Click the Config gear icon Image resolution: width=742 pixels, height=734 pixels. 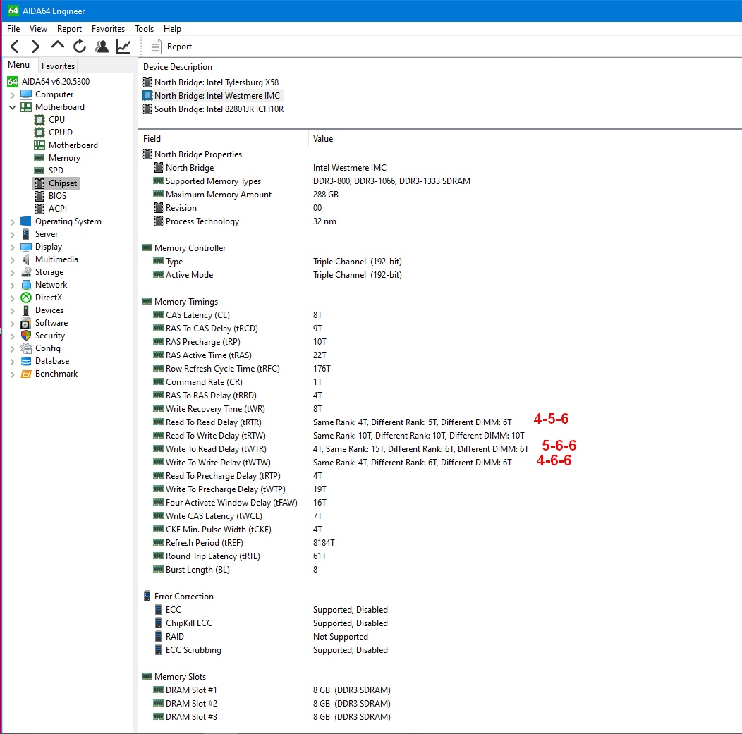pos(26,348)
